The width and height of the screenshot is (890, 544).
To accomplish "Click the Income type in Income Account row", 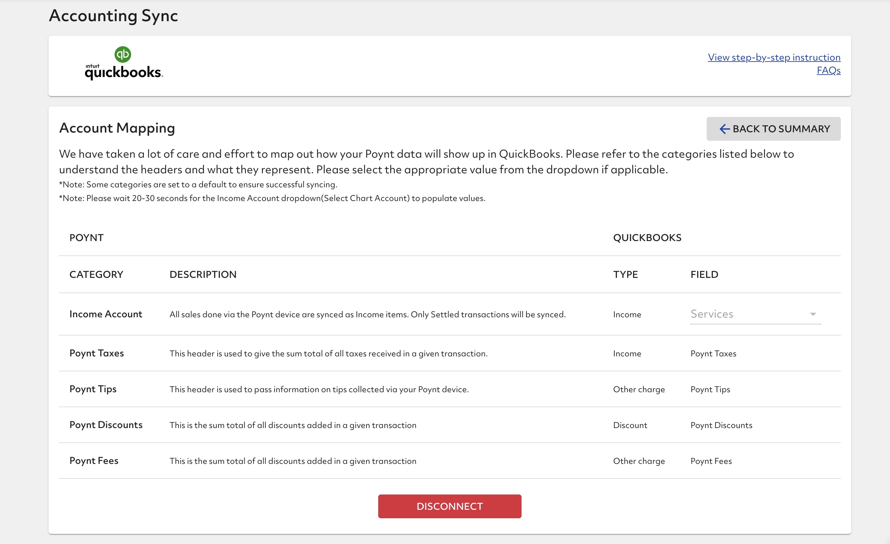I will 627,315.
